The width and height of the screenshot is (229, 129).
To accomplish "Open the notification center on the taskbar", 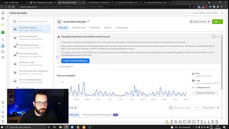I will click(x=224, y=127).
